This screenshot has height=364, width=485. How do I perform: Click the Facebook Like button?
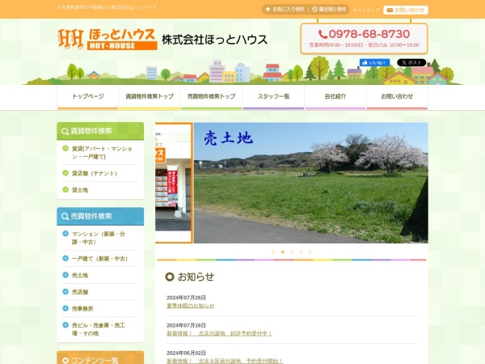pos(374,62)
